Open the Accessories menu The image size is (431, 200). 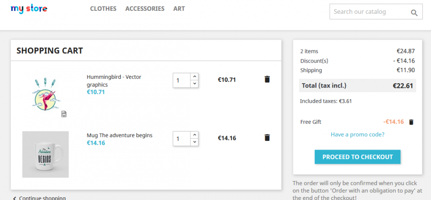(145, 9)
